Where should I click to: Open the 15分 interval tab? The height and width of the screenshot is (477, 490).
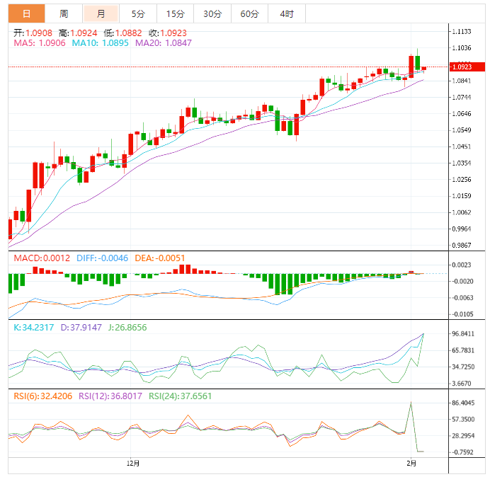176,13
